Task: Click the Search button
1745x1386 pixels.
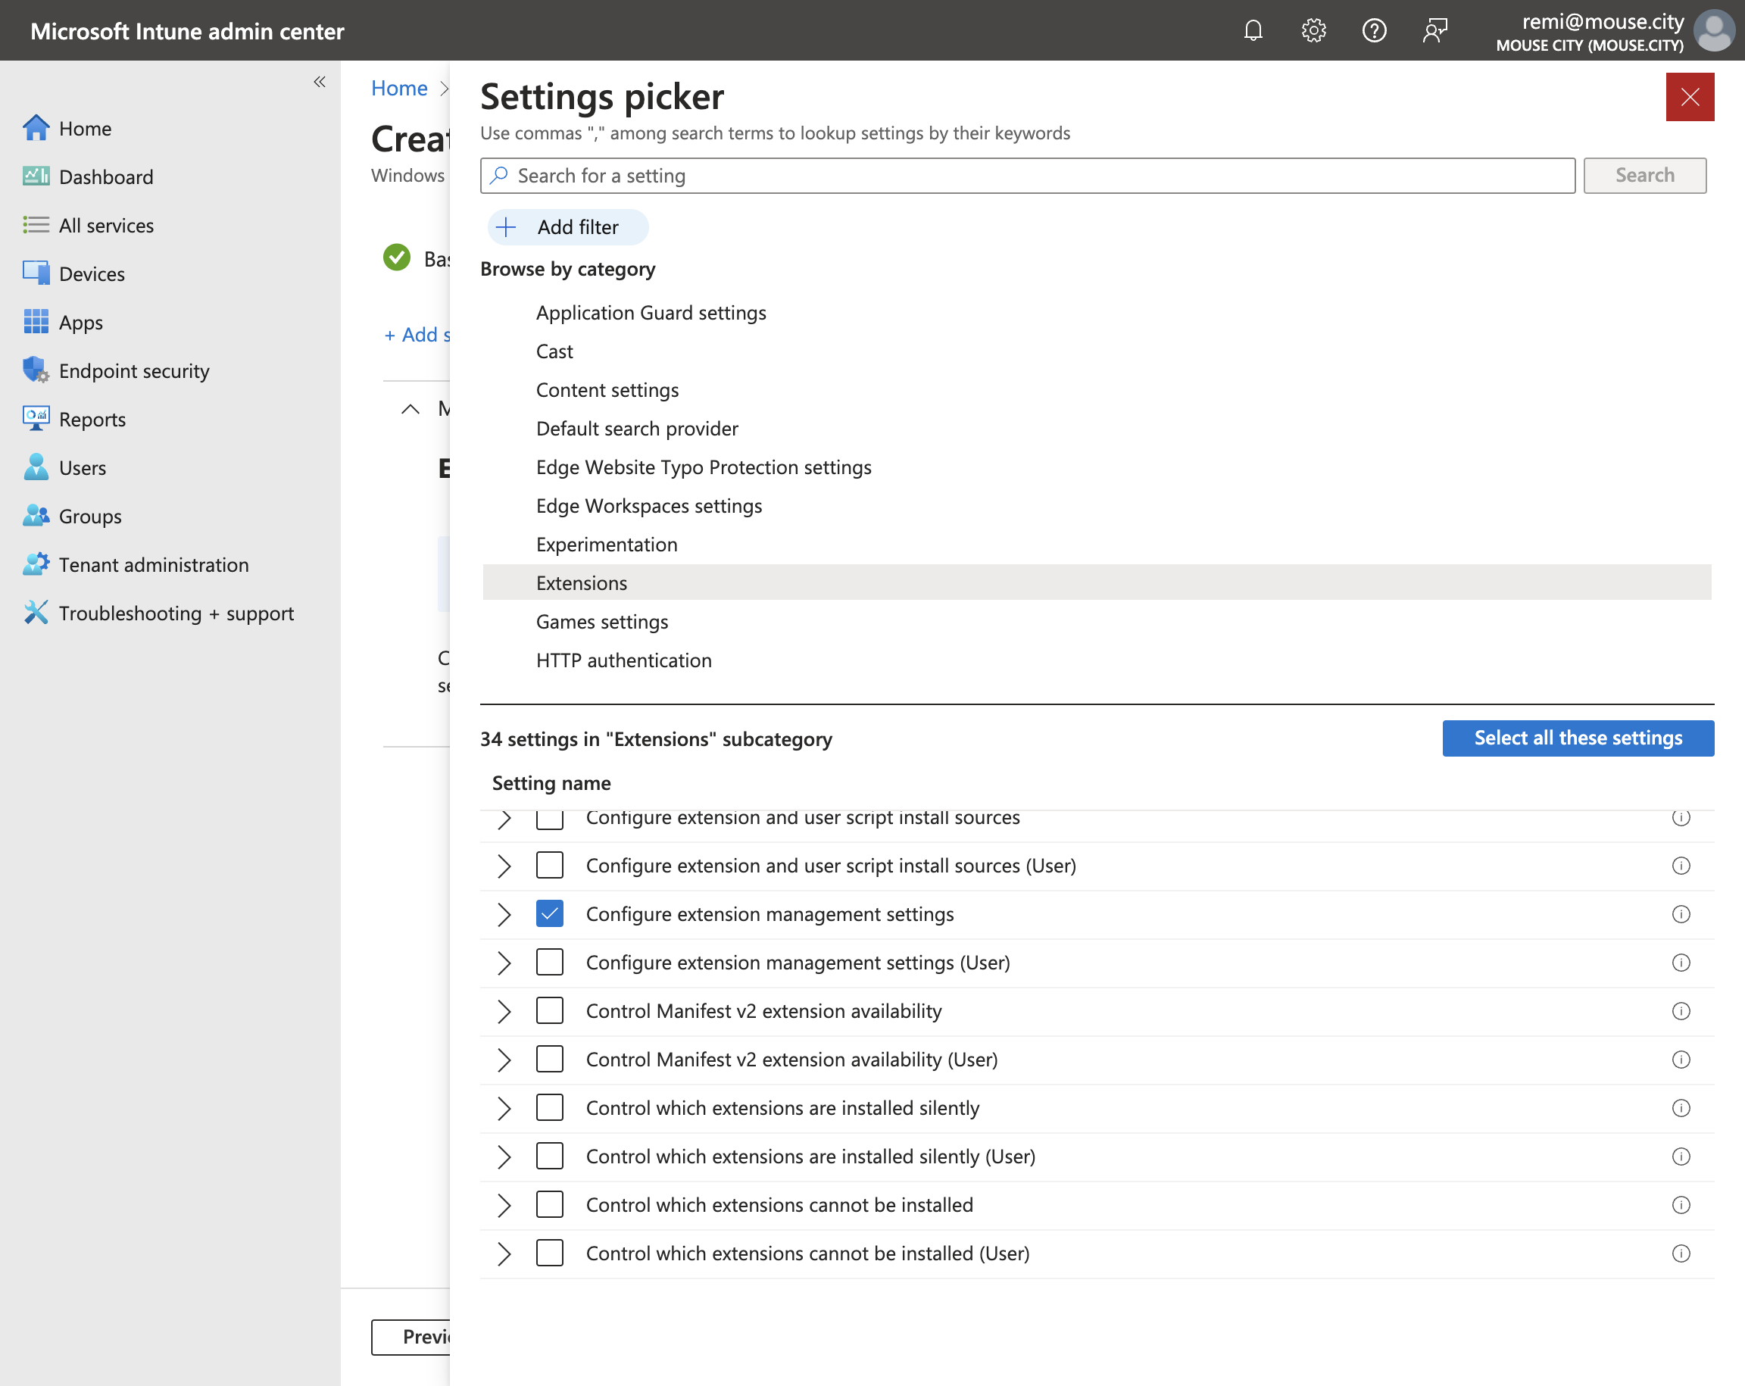Action: tap(1644, 176)
